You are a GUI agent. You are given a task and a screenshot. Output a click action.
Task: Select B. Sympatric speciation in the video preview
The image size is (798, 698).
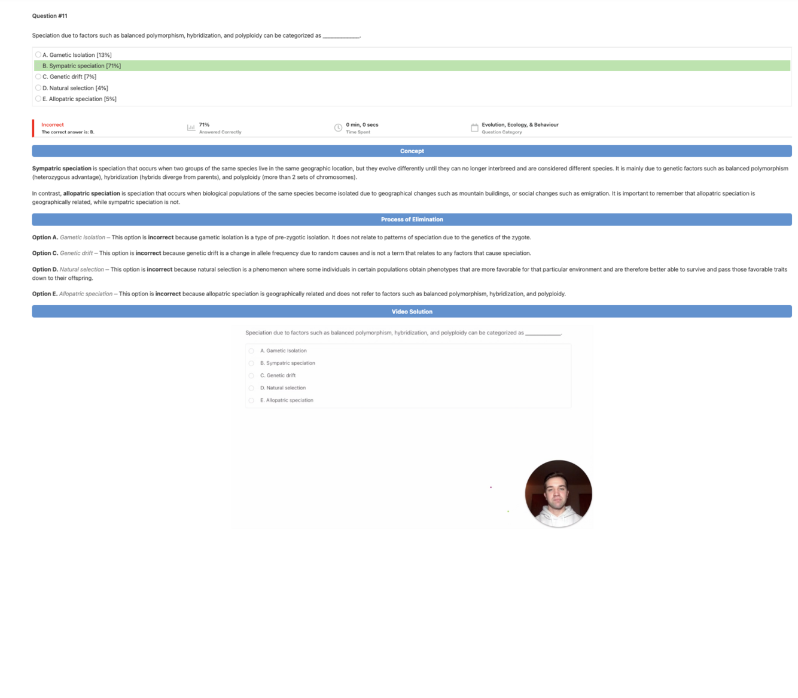(251, 363)
